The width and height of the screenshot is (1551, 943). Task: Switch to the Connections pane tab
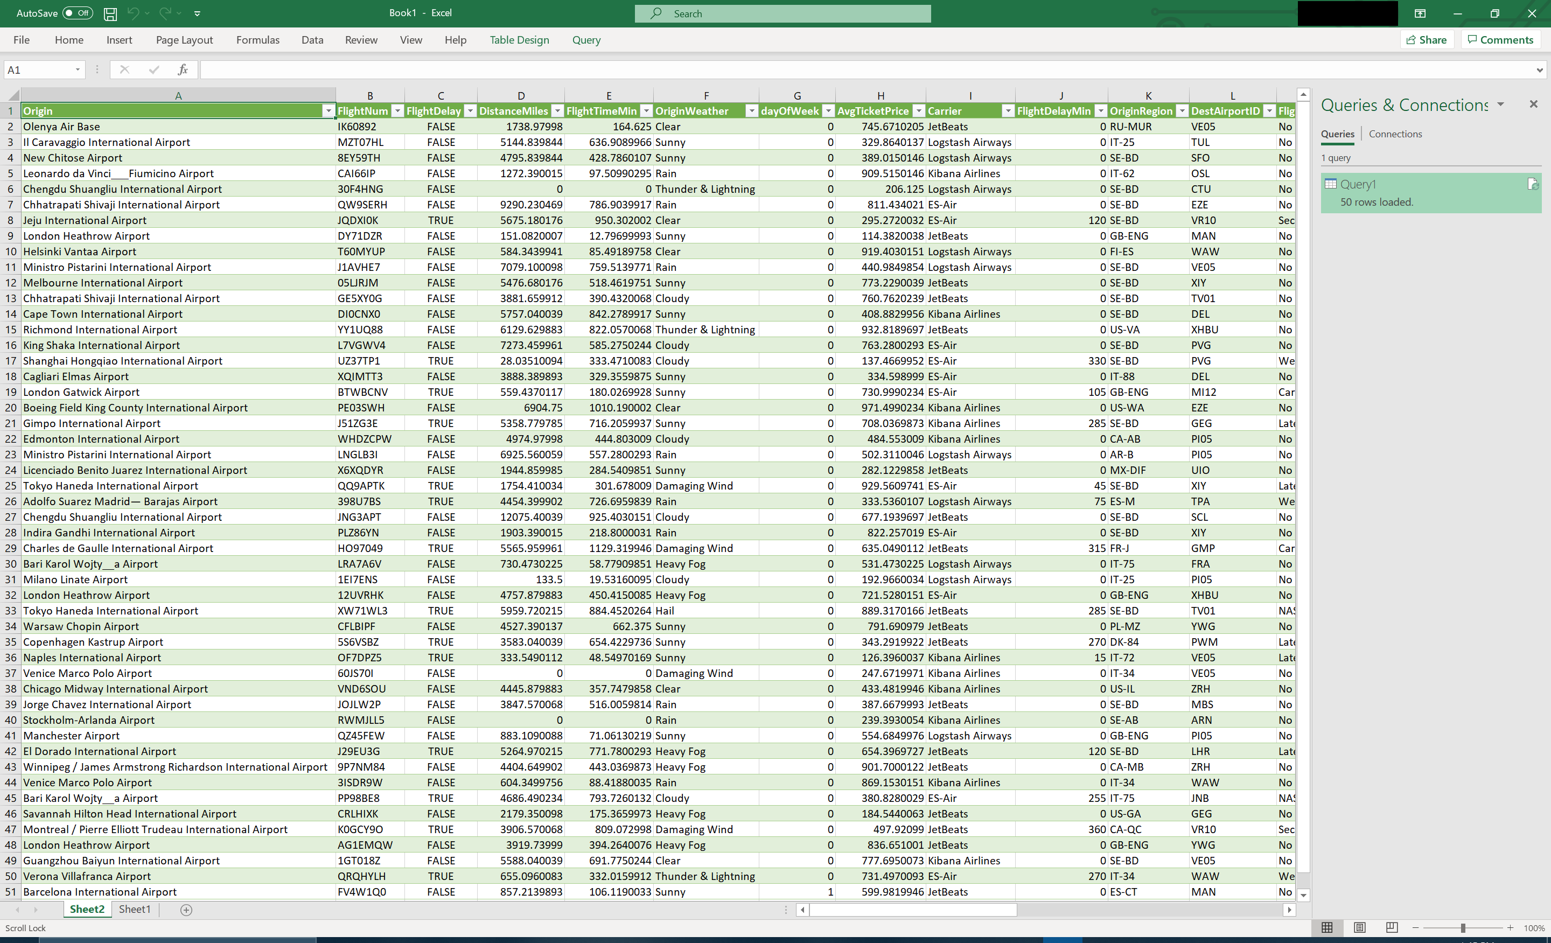[1395, 134]
